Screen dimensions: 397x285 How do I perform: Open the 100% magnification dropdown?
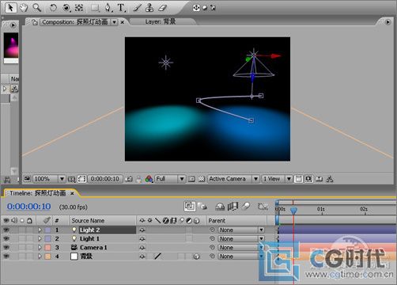(49, 179)
